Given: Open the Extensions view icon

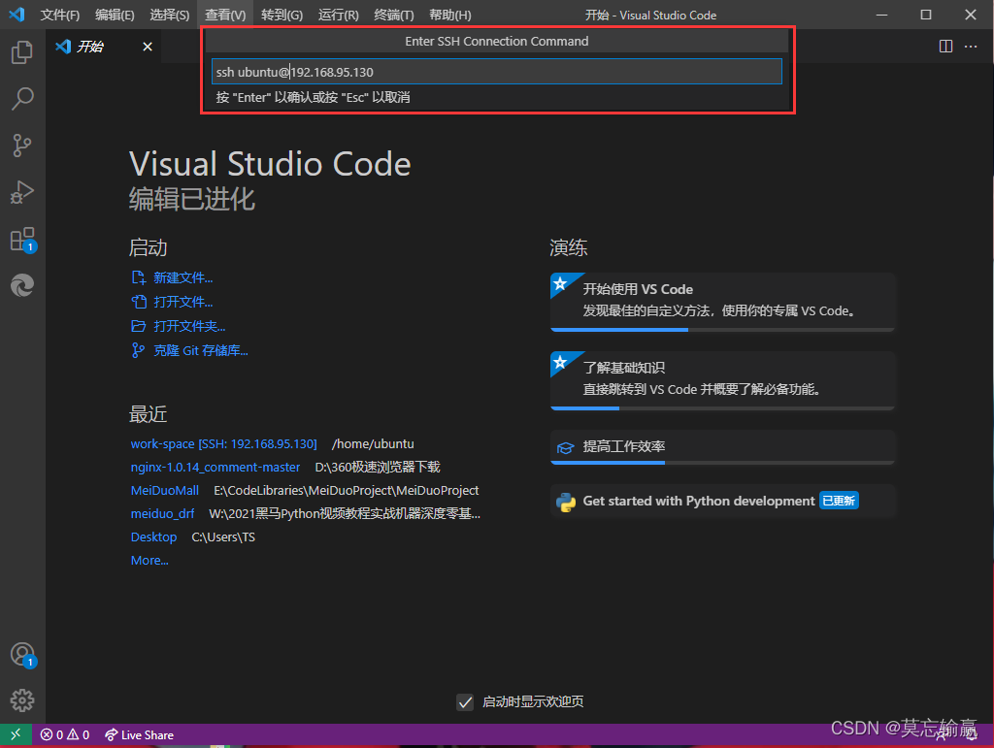Looking at the screenshot, I should click(x=22, y=240).
